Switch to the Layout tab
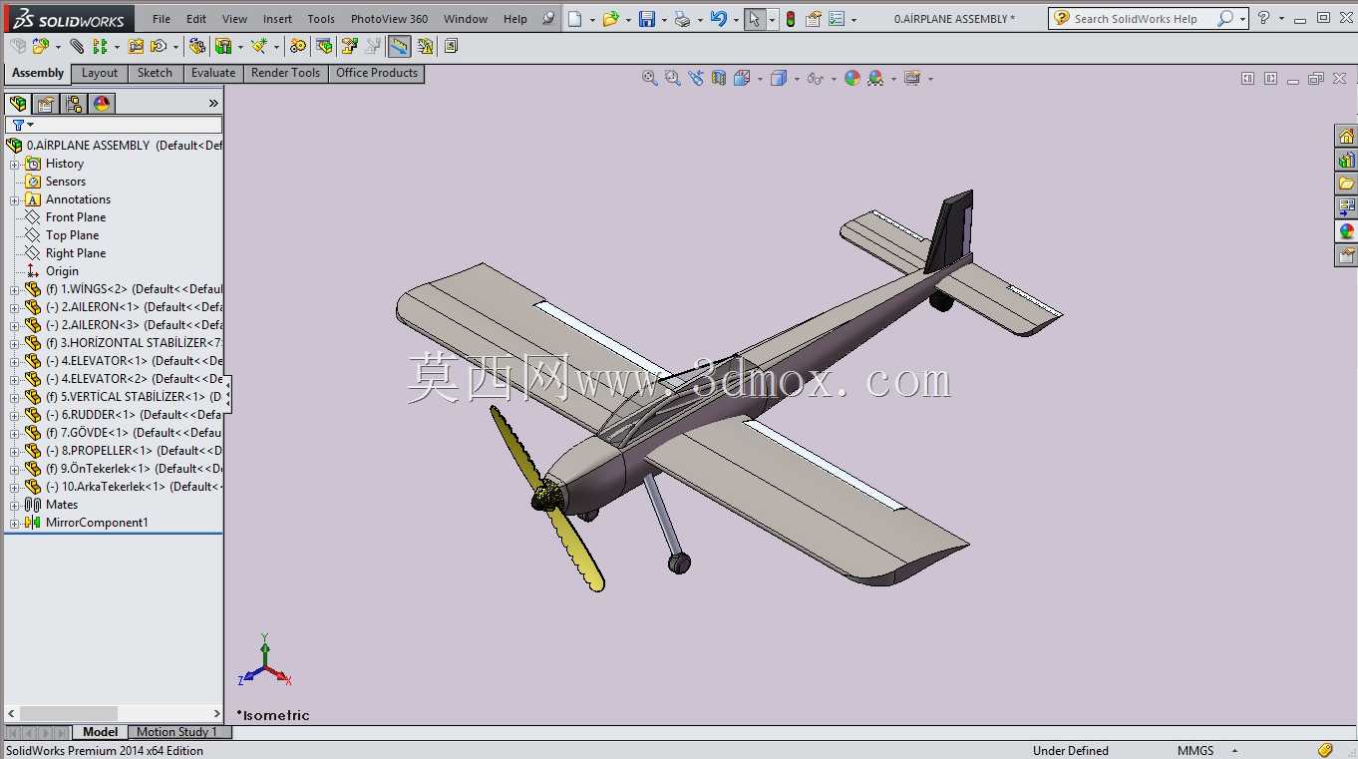 pos(100,73)
